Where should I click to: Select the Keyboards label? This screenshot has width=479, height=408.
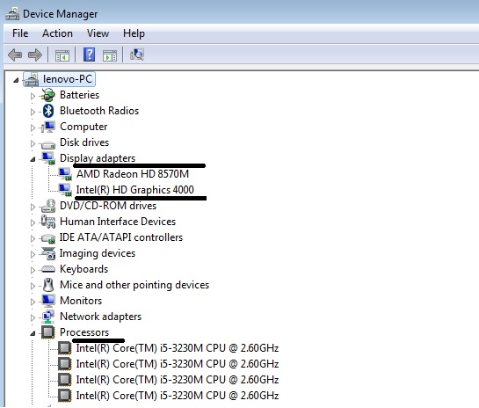84,269
